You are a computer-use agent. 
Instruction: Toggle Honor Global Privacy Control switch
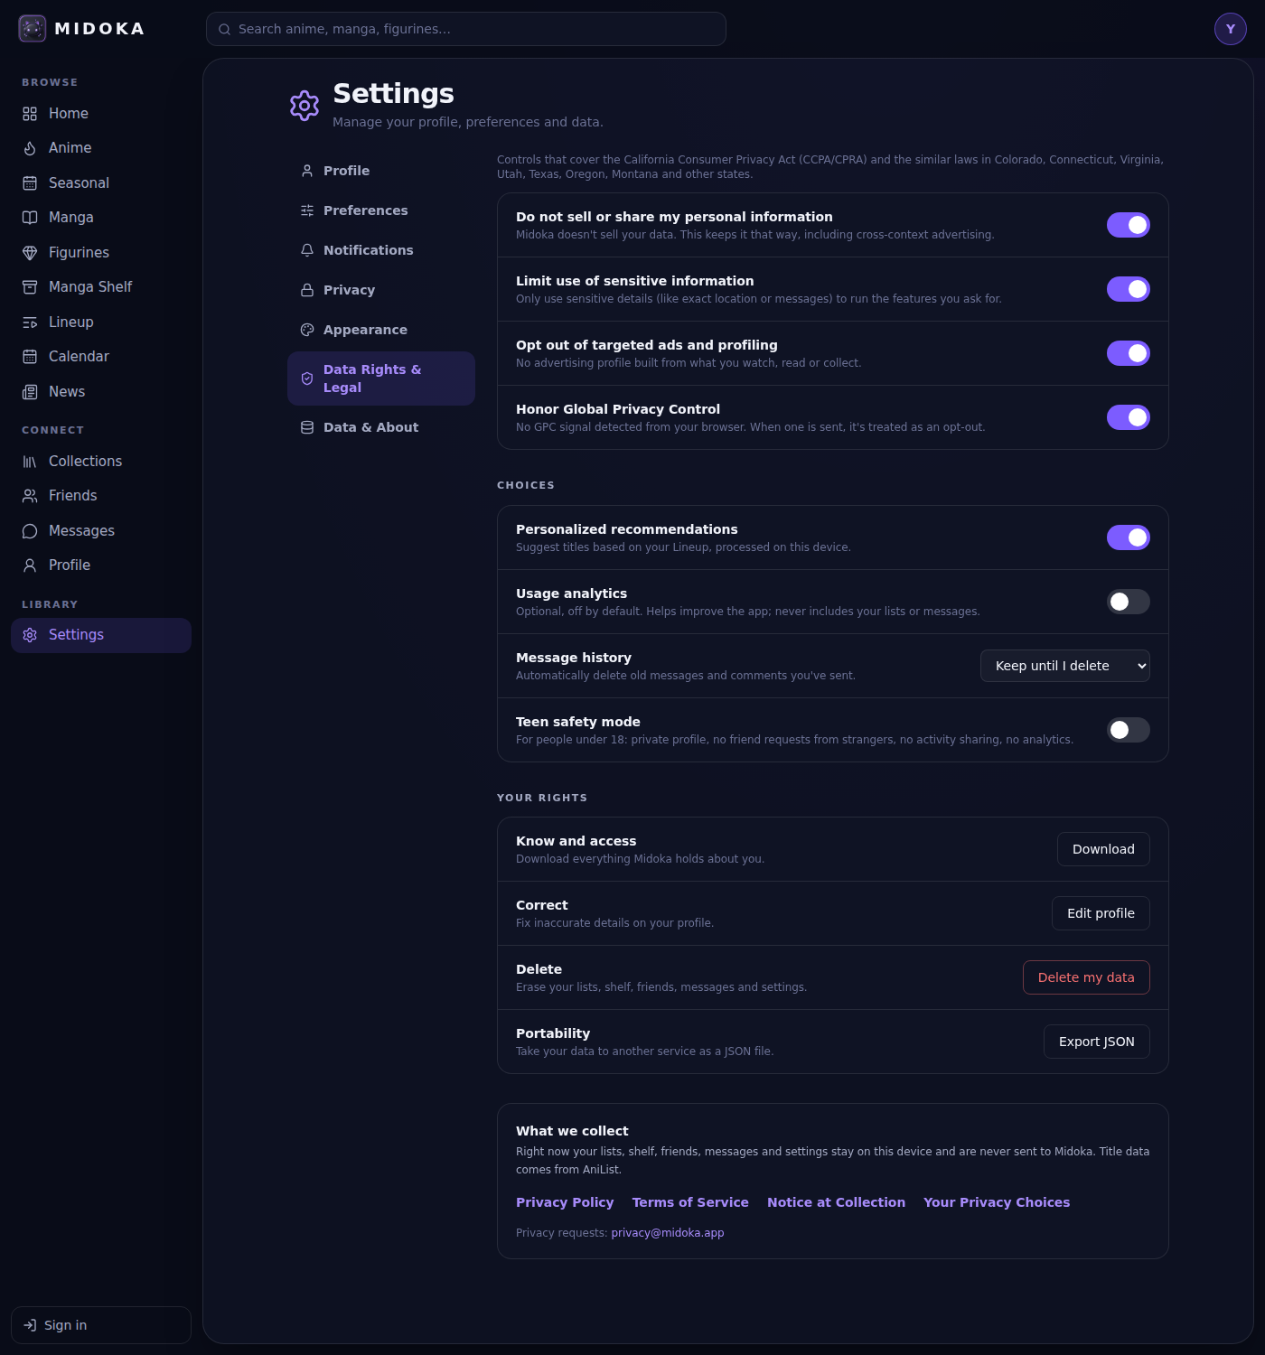click(x=1129, y=417)
